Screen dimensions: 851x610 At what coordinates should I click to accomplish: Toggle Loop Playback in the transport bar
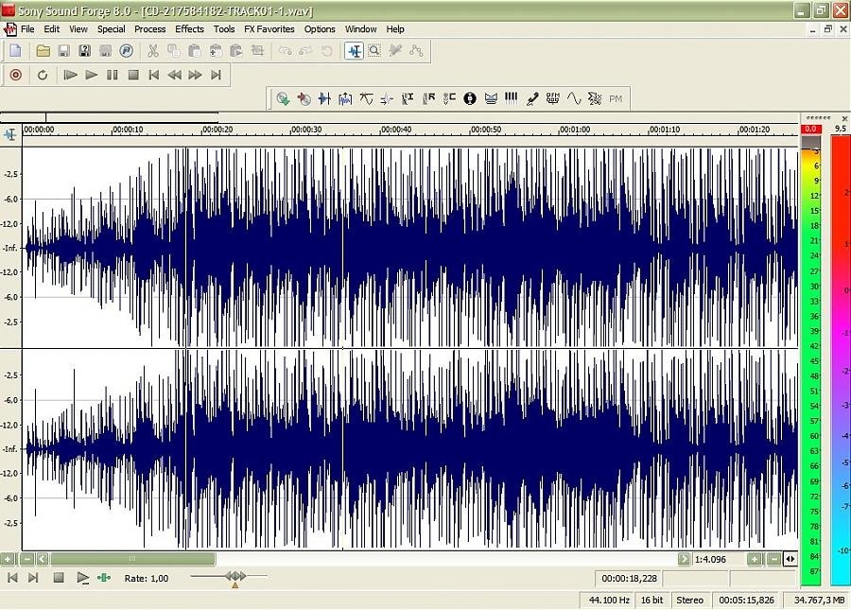click(x=43, y=75)
